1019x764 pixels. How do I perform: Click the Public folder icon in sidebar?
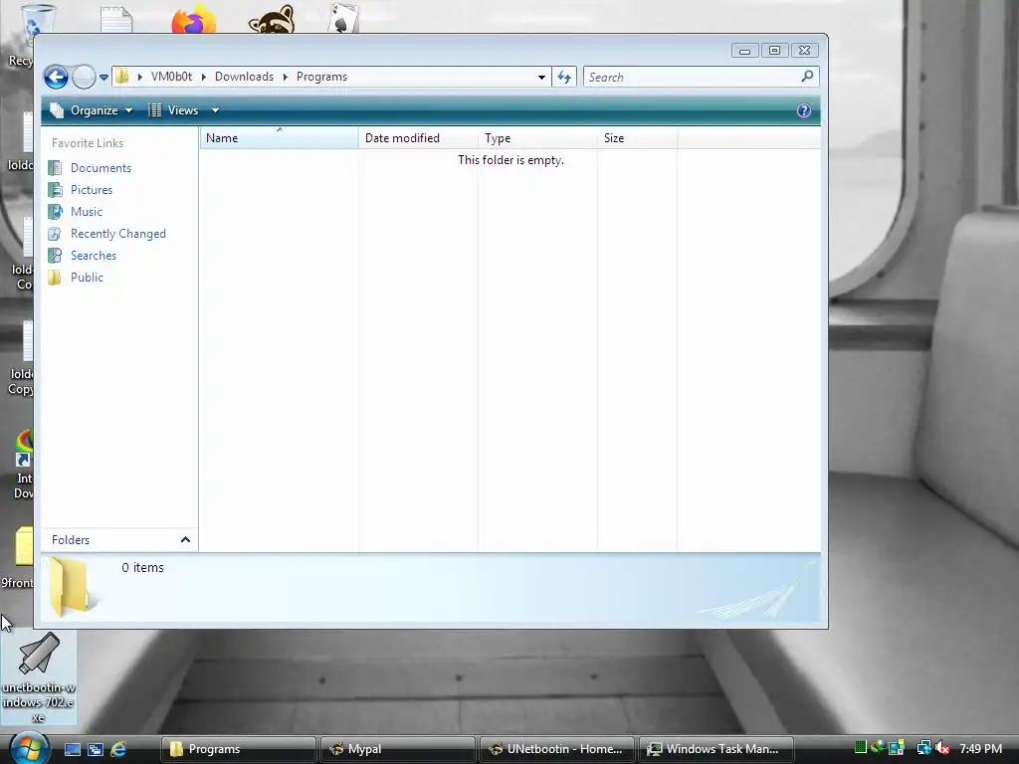click(56, 278)
